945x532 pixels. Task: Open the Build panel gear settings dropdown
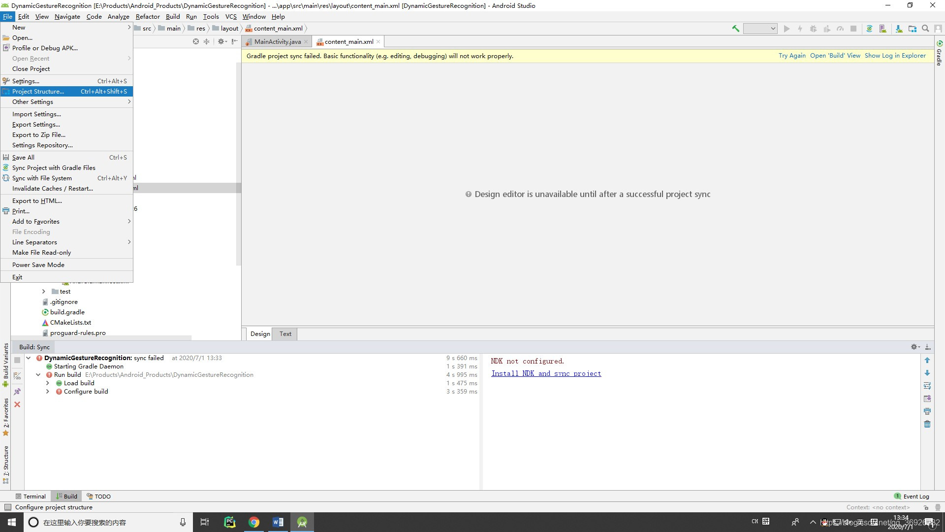(915, 347)
